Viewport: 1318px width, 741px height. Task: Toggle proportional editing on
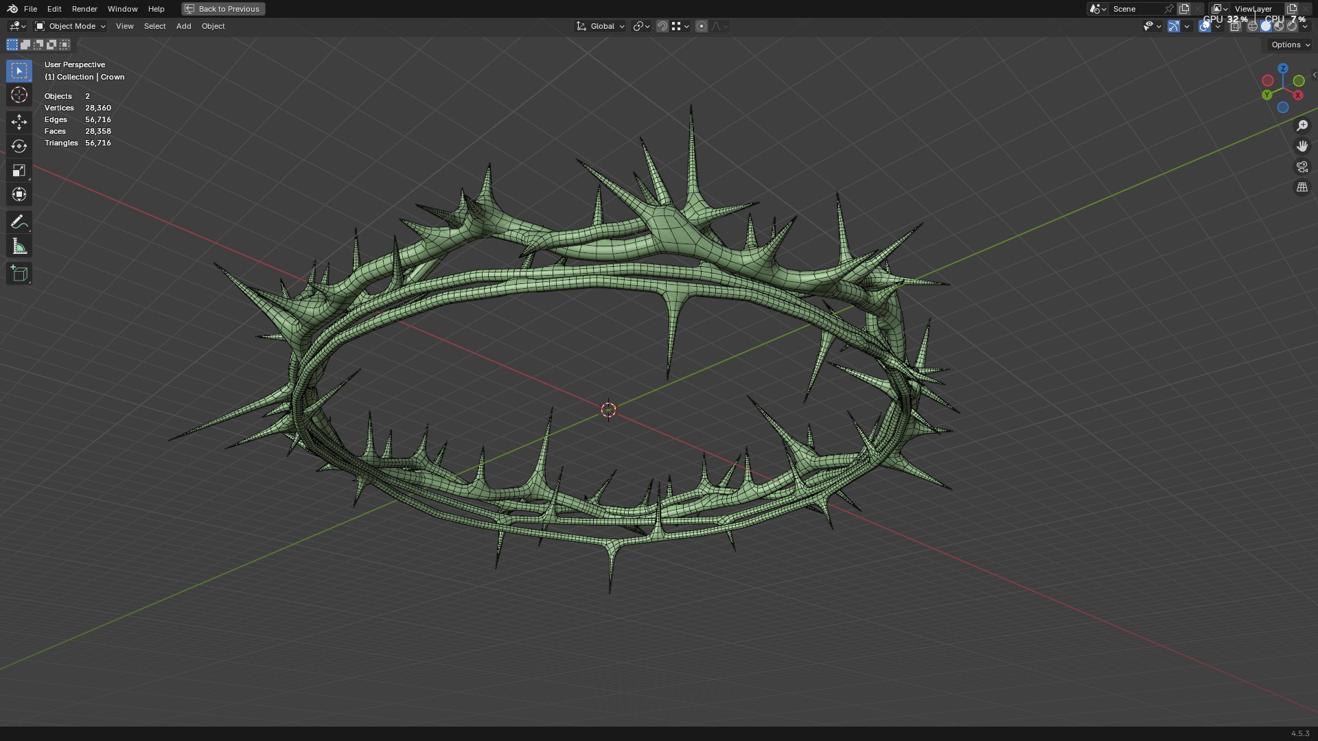tap(701, 26)
